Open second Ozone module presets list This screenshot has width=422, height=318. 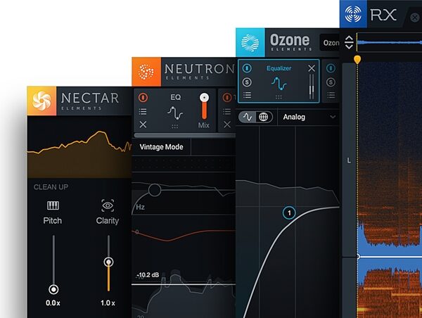point(331,95)
